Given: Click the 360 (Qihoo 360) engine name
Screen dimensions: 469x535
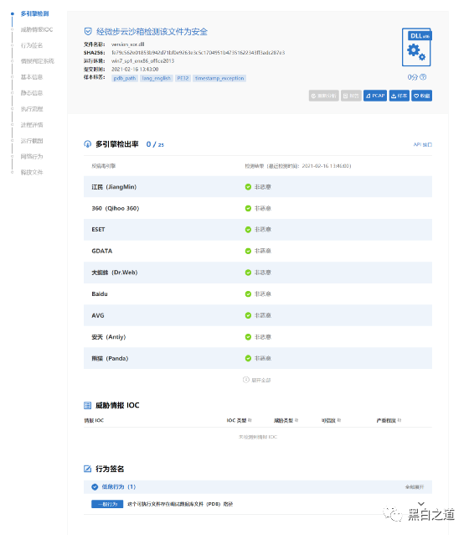Looking at the screenshot, I should click(116, 209).
